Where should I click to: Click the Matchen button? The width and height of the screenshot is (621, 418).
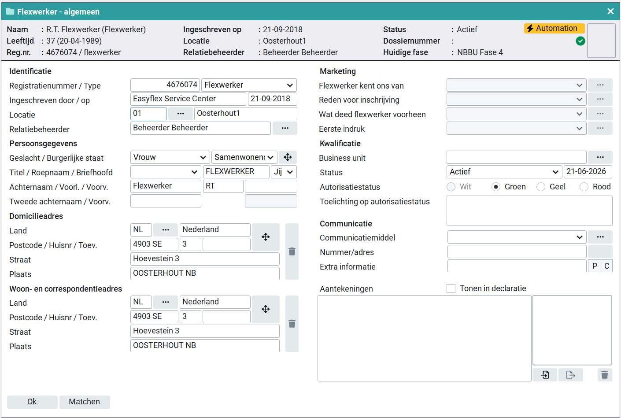pos(85,402)
